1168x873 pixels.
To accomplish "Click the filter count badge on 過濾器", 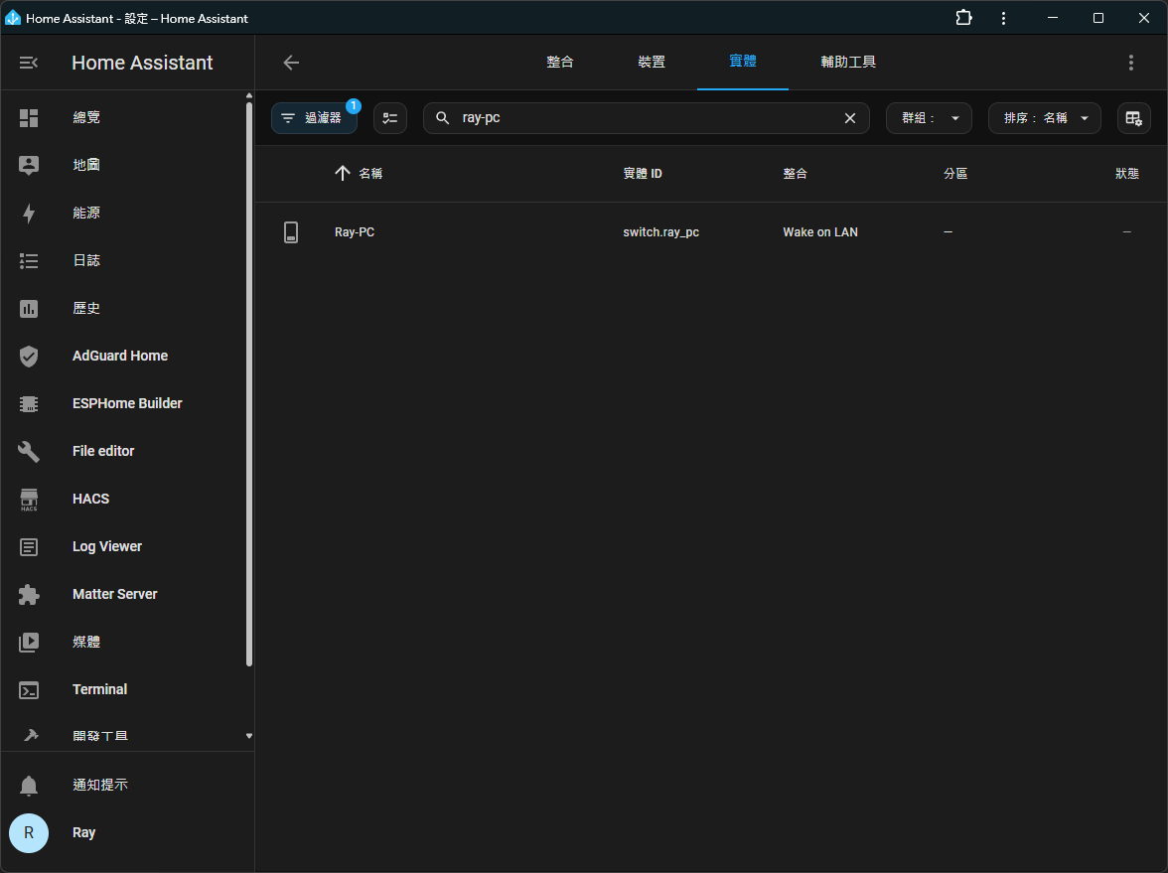I will click(x=354, y=106).
